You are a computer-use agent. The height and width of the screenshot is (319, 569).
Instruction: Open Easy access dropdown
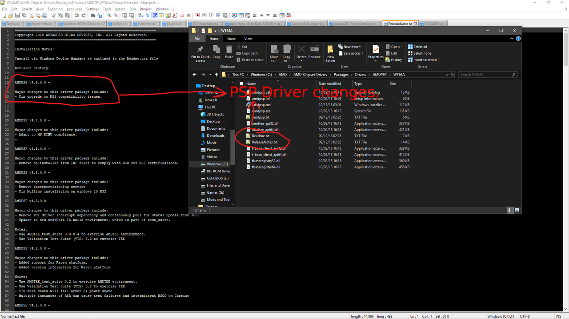[x=351, y=53]
